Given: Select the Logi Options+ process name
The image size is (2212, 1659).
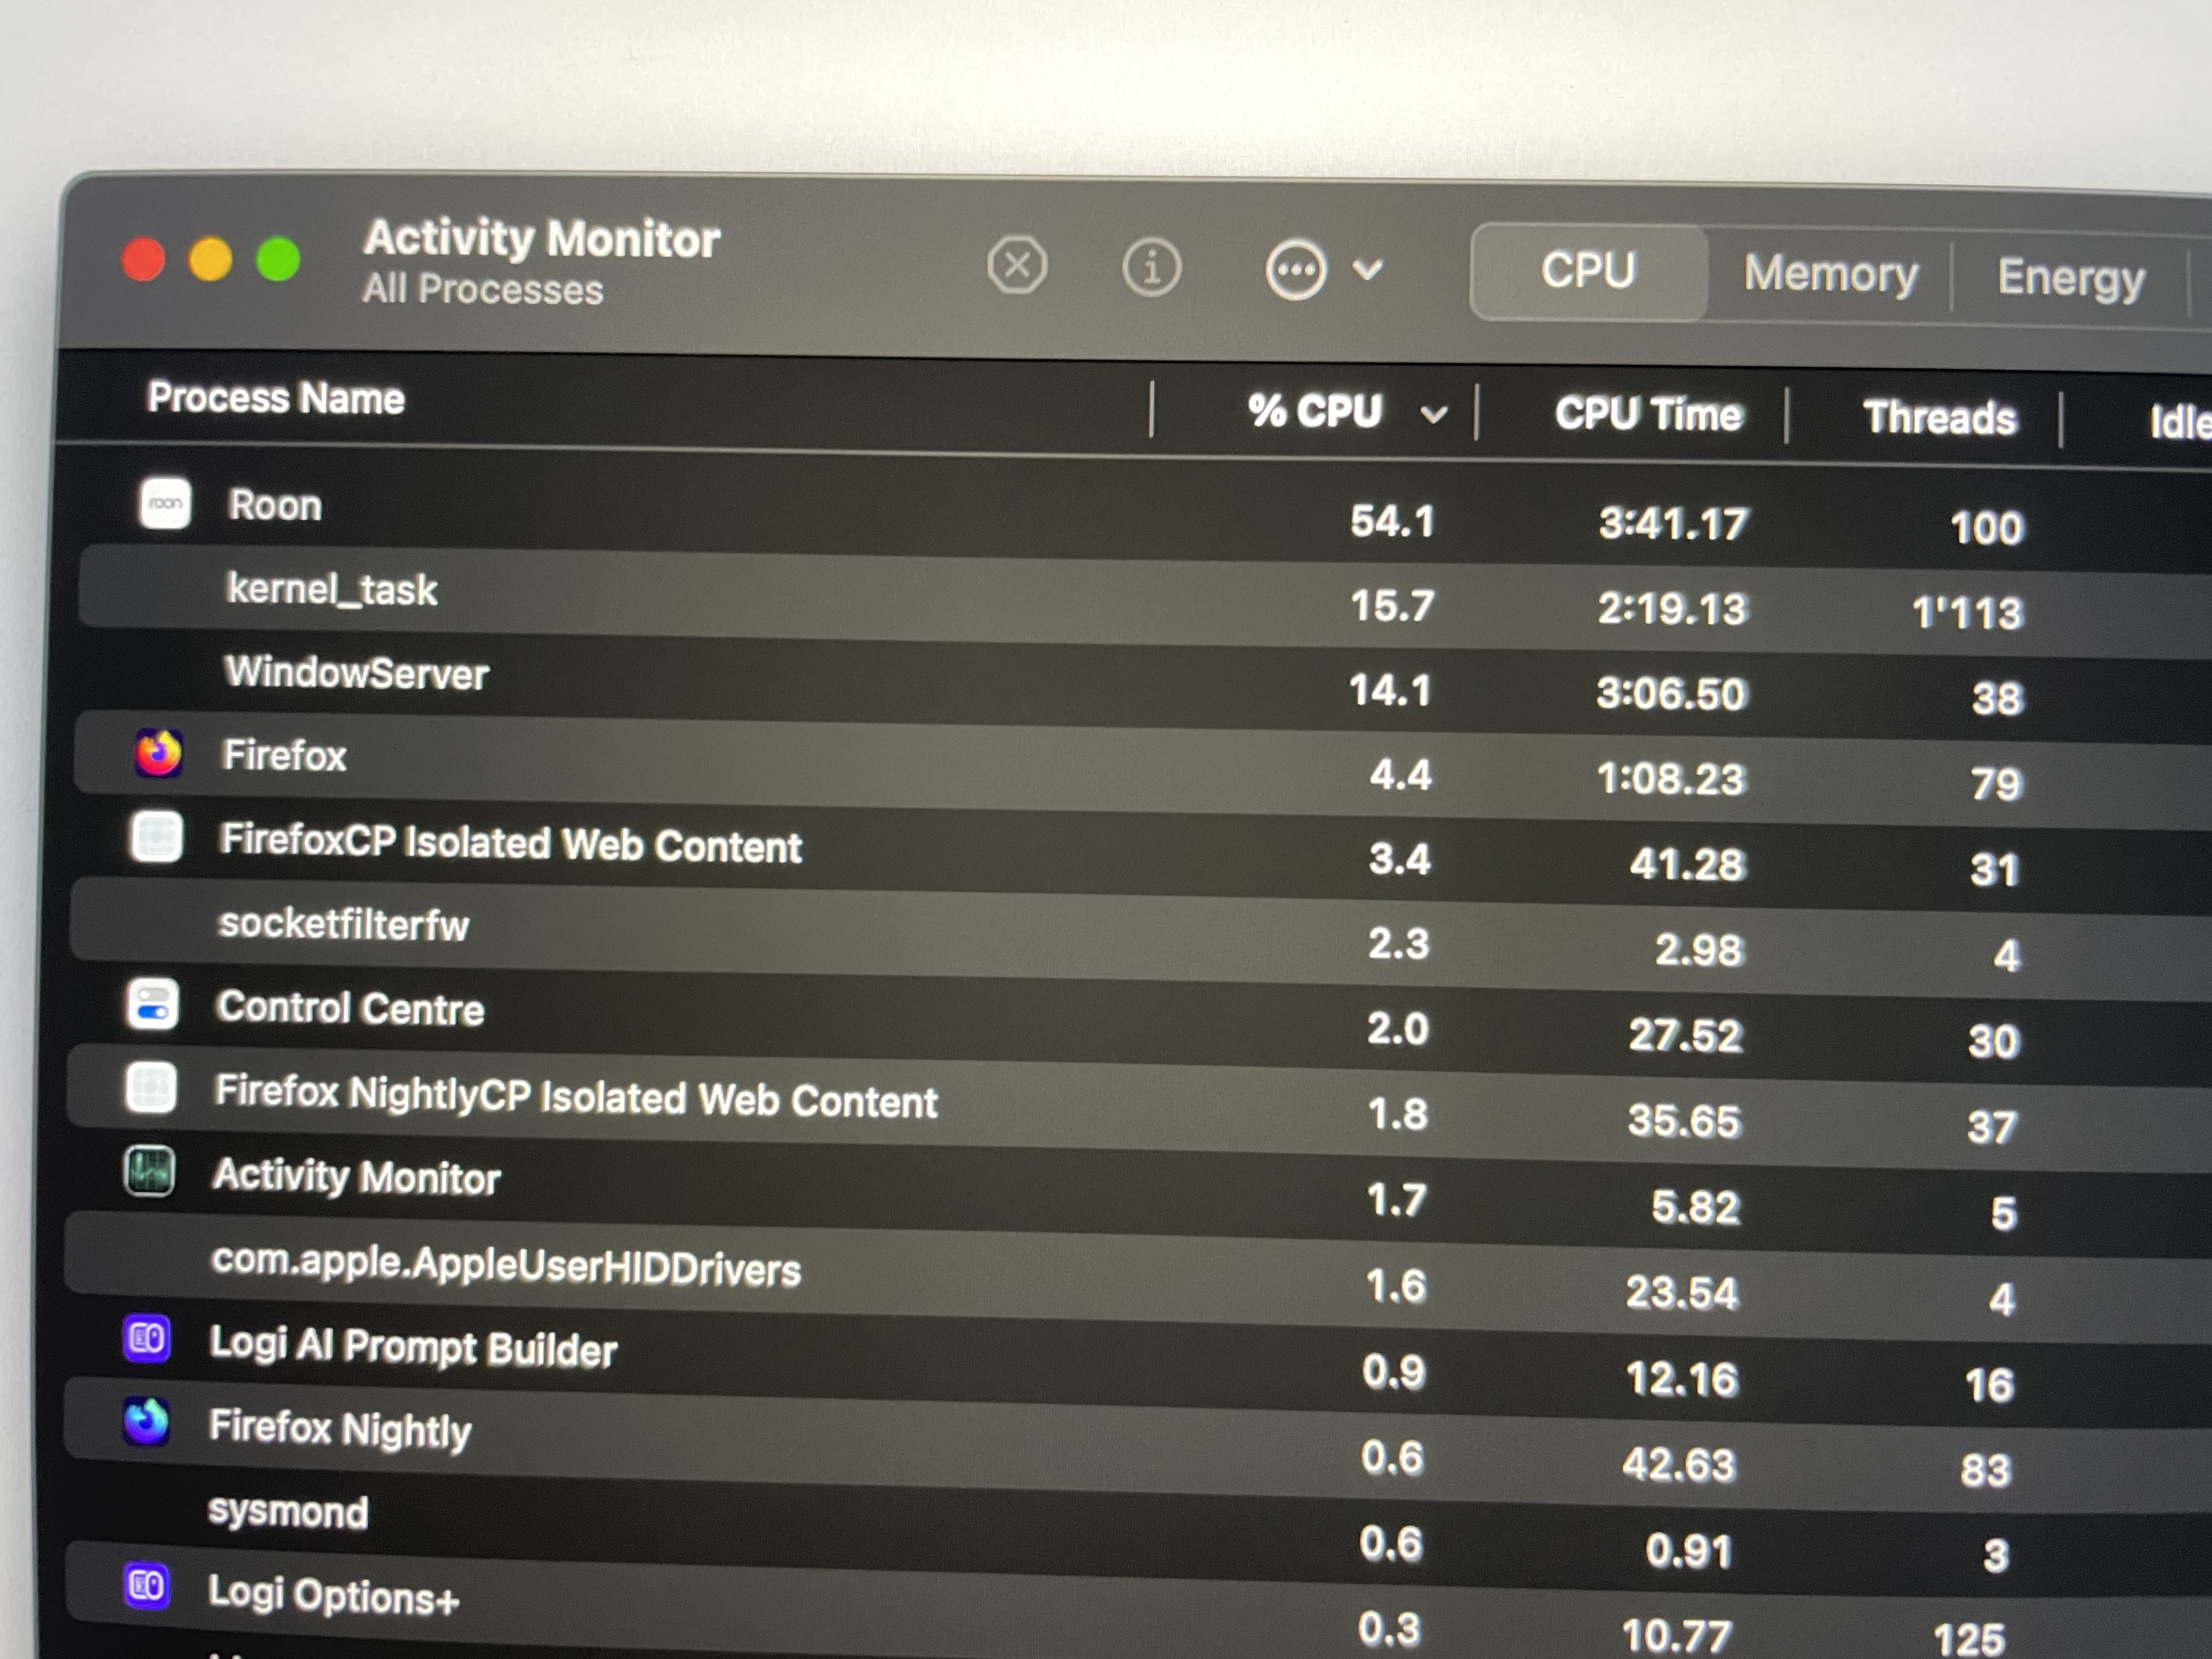Looking at the screenshot, I should [333, 1595].
